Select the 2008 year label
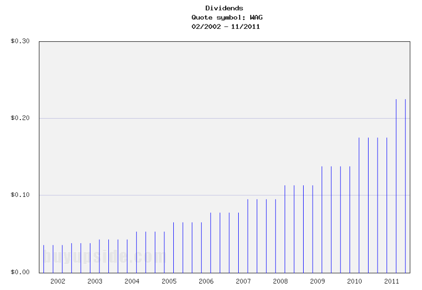The image size is (422, 290). [x=281, y=281]
